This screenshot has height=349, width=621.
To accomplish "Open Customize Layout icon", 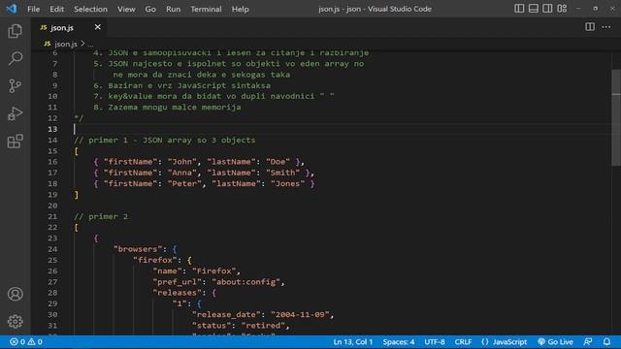I will pos(562,9).
